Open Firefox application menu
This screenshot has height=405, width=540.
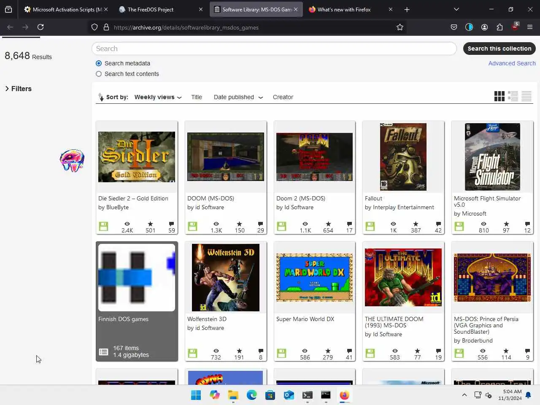[x=530, y=27]
